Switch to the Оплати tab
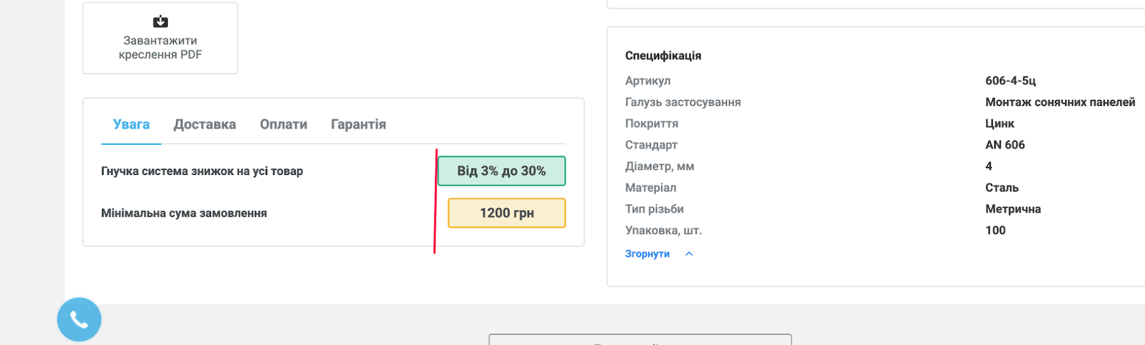1145x345 pixels. click(283, 124)
